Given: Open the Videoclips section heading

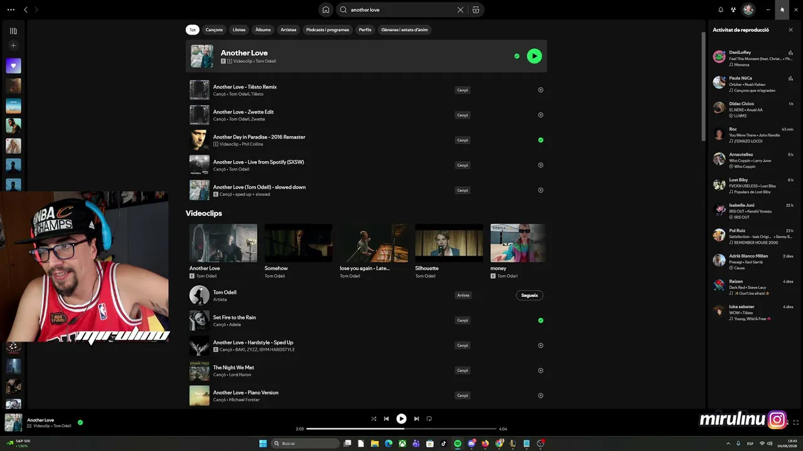Looking at the screenshot, I should click(204, 214).
